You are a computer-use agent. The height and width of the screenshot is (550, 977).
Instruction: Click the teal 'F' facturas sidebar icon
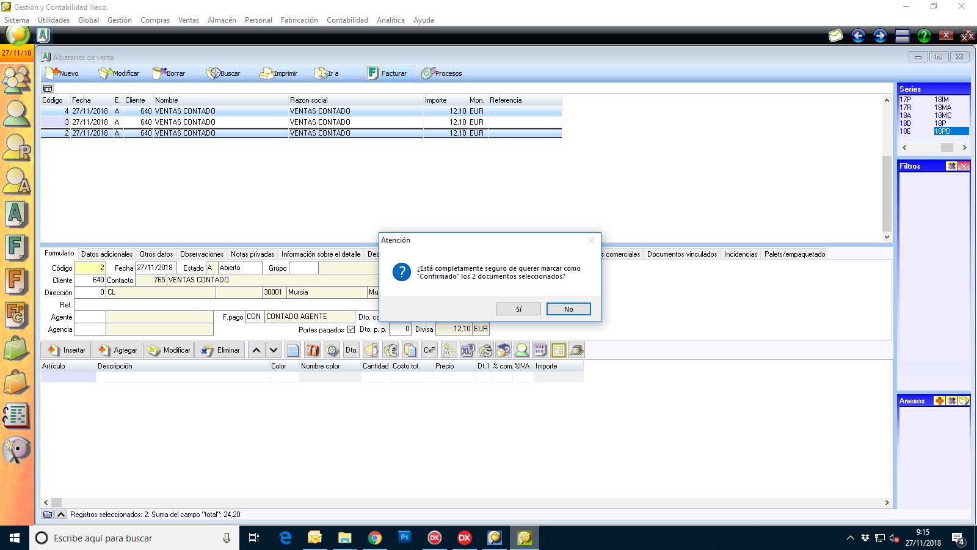click(16, 248)
